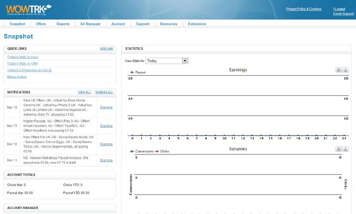356x214 pixels.
Task: Open the Reports menu tab
Action: point(63,24)
